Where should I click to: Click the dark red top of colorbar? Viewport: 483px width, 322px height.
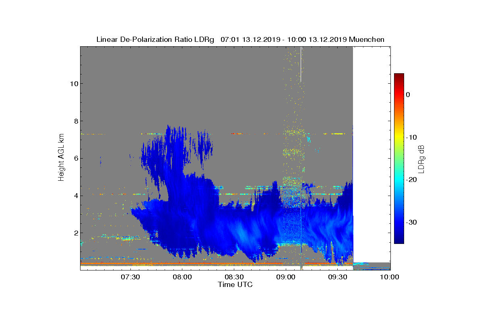399,76
